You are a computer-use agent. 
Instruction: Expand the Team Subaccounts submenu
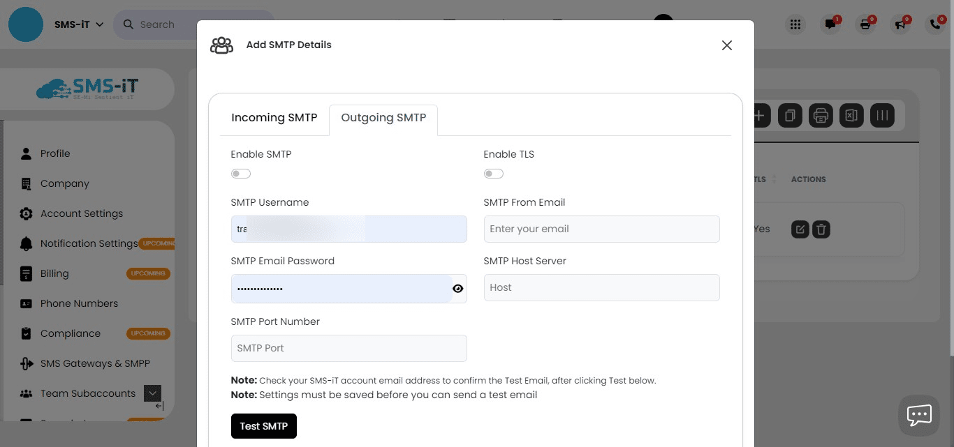click(x=152, y=393)
